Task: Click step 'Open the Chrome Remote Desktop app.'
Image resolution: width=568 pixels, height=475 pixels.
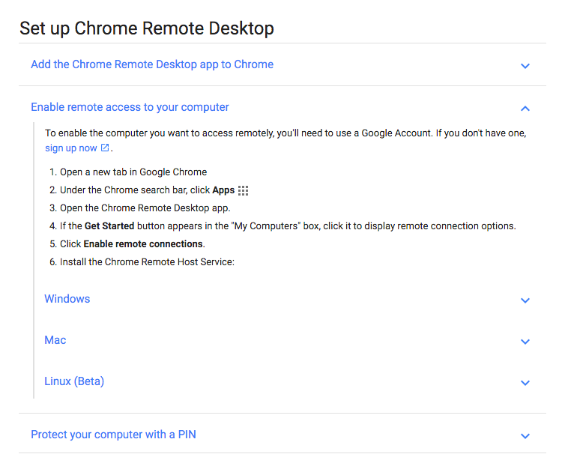Action: 145,208
